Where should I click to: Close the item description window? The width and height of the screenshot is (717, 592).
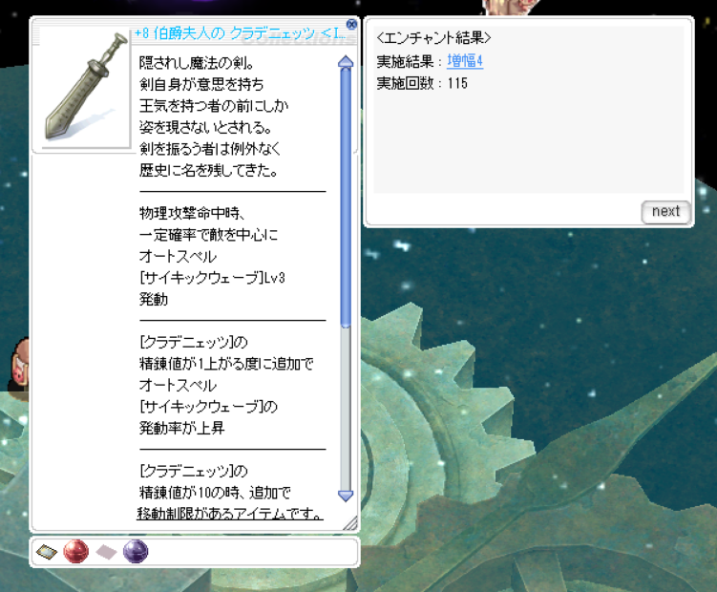(351, 25)
